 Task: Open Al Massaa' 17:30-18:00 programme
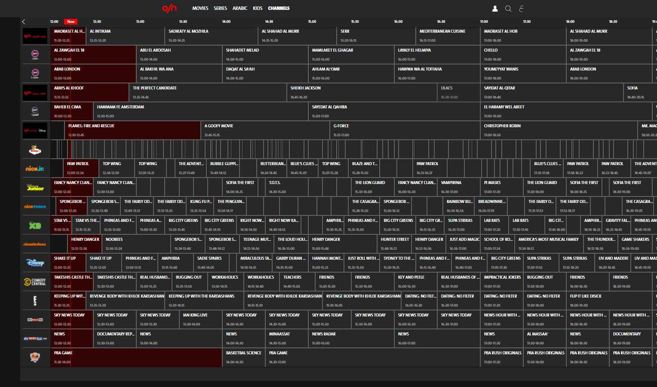545,339
